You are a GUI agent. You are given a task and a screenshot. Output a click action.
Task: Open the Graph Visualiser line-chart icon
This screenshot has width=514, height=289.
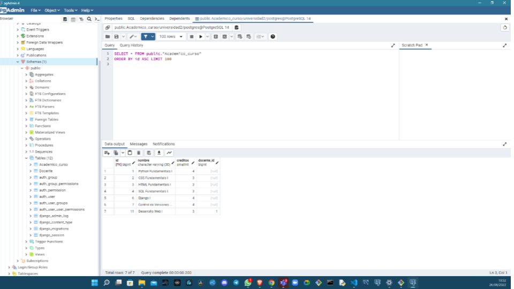coord(169,153)
